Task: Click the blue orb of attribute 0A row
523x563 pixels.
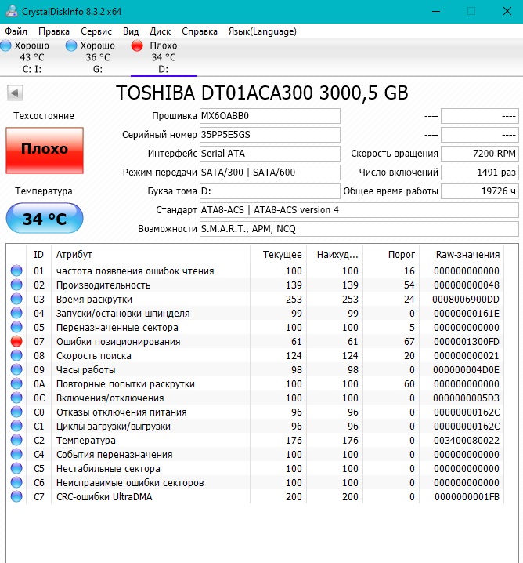Action: (16, 384)
